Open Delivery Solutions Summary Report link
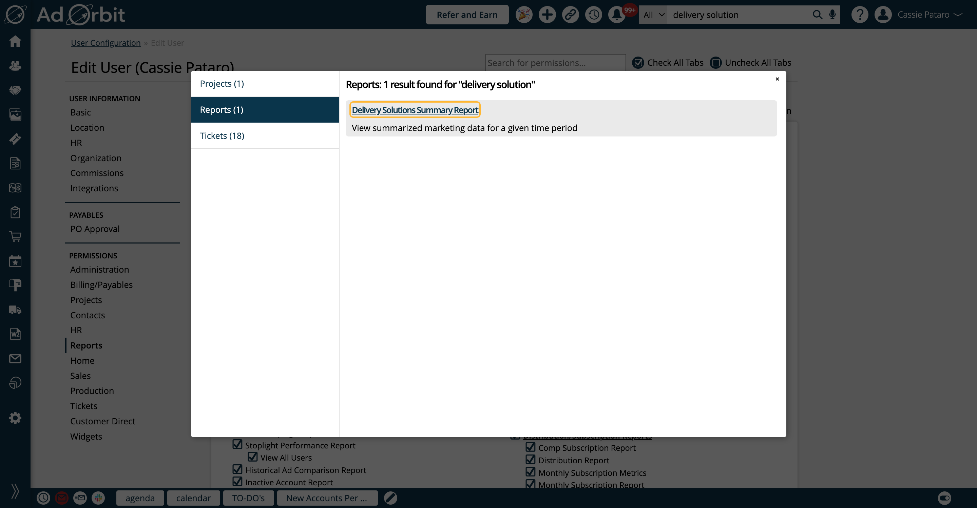 (415, 110)
